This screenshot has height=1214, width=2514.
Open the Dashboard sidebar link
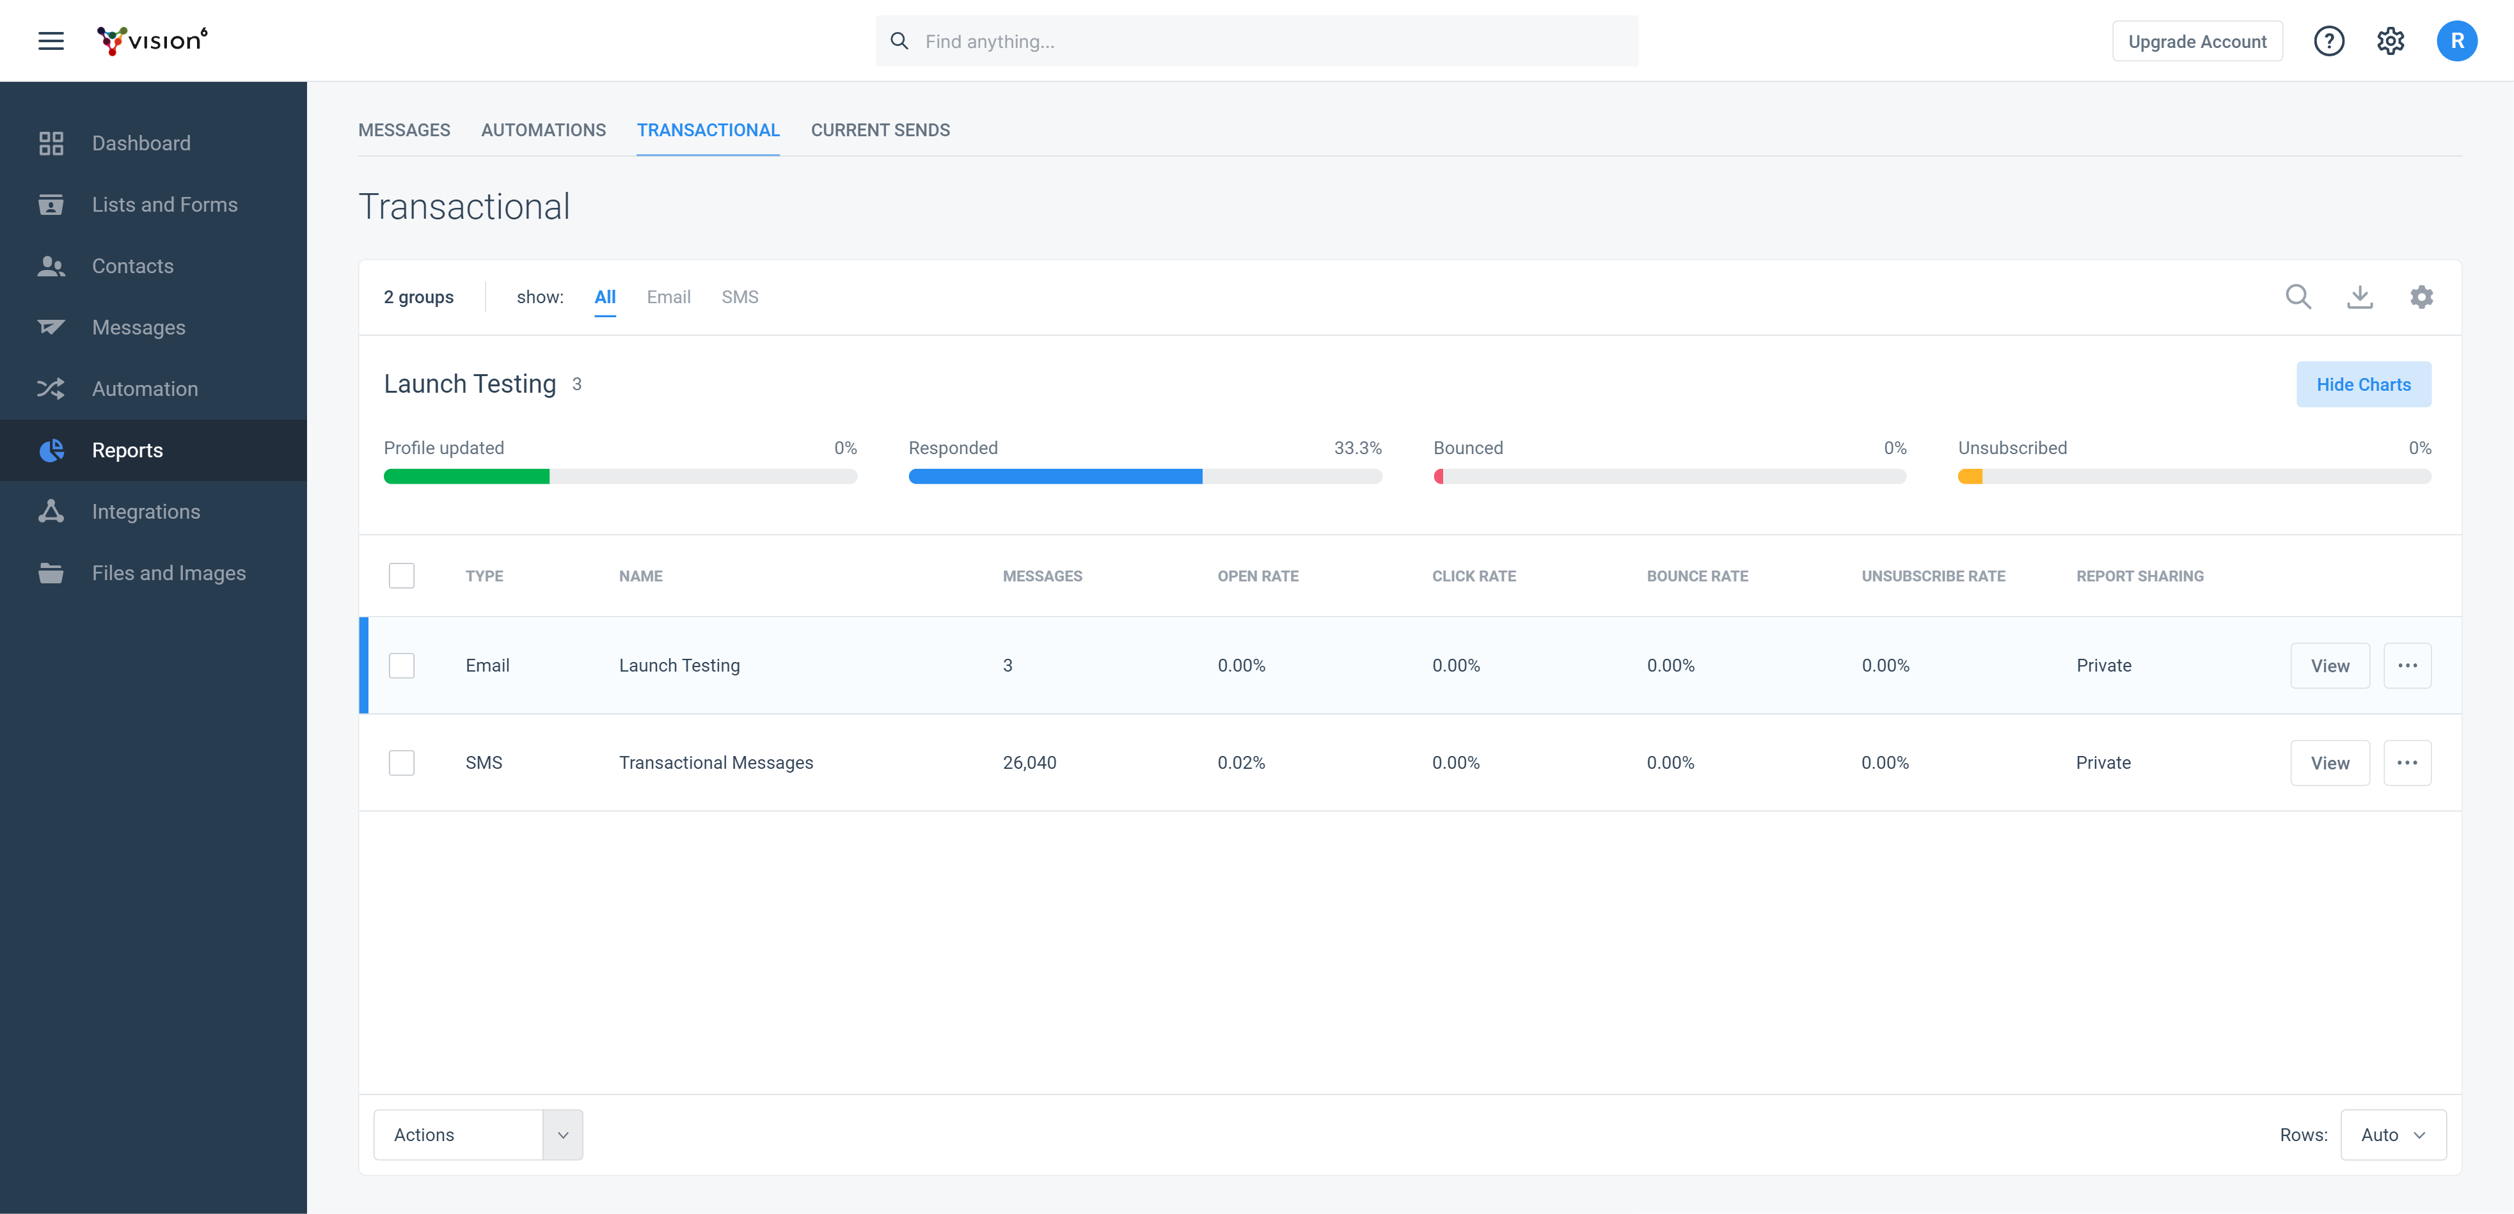[141, 143]
